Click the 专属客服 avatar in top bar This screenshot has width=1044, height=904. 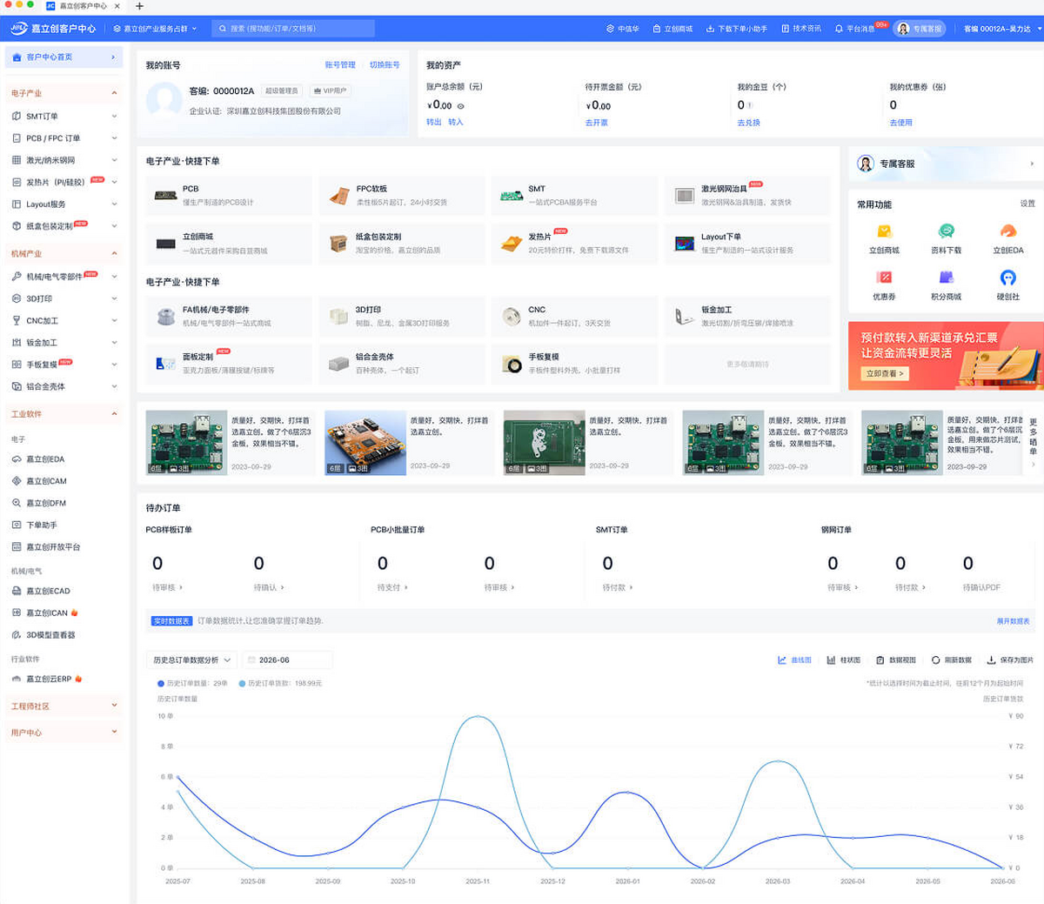pos(903,29)
